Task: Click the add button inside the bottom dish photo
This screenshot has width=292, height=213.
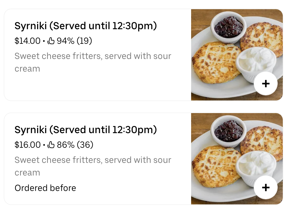Action: [x=266, y=187]
